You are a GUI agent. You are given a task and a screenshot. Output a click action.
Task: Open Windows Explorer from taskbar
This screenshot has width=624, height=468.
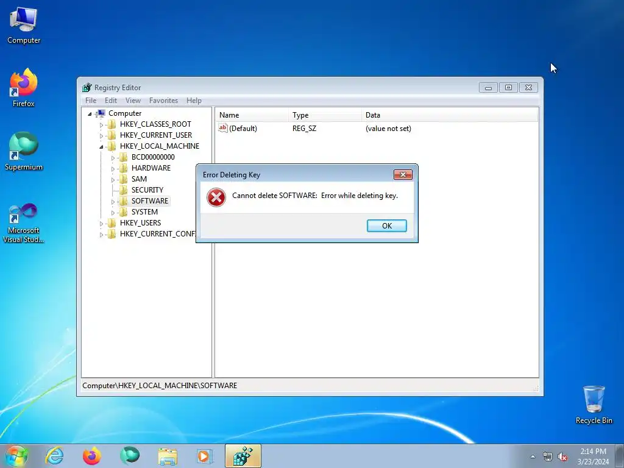coord(168,456)
